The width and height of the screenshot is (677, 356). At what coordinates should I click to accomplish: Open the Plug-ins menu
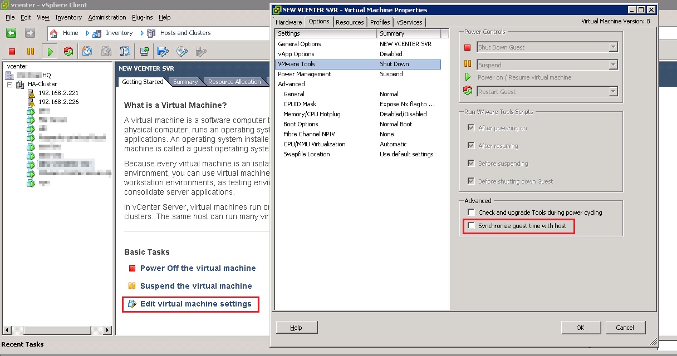[x=143, y=17]
